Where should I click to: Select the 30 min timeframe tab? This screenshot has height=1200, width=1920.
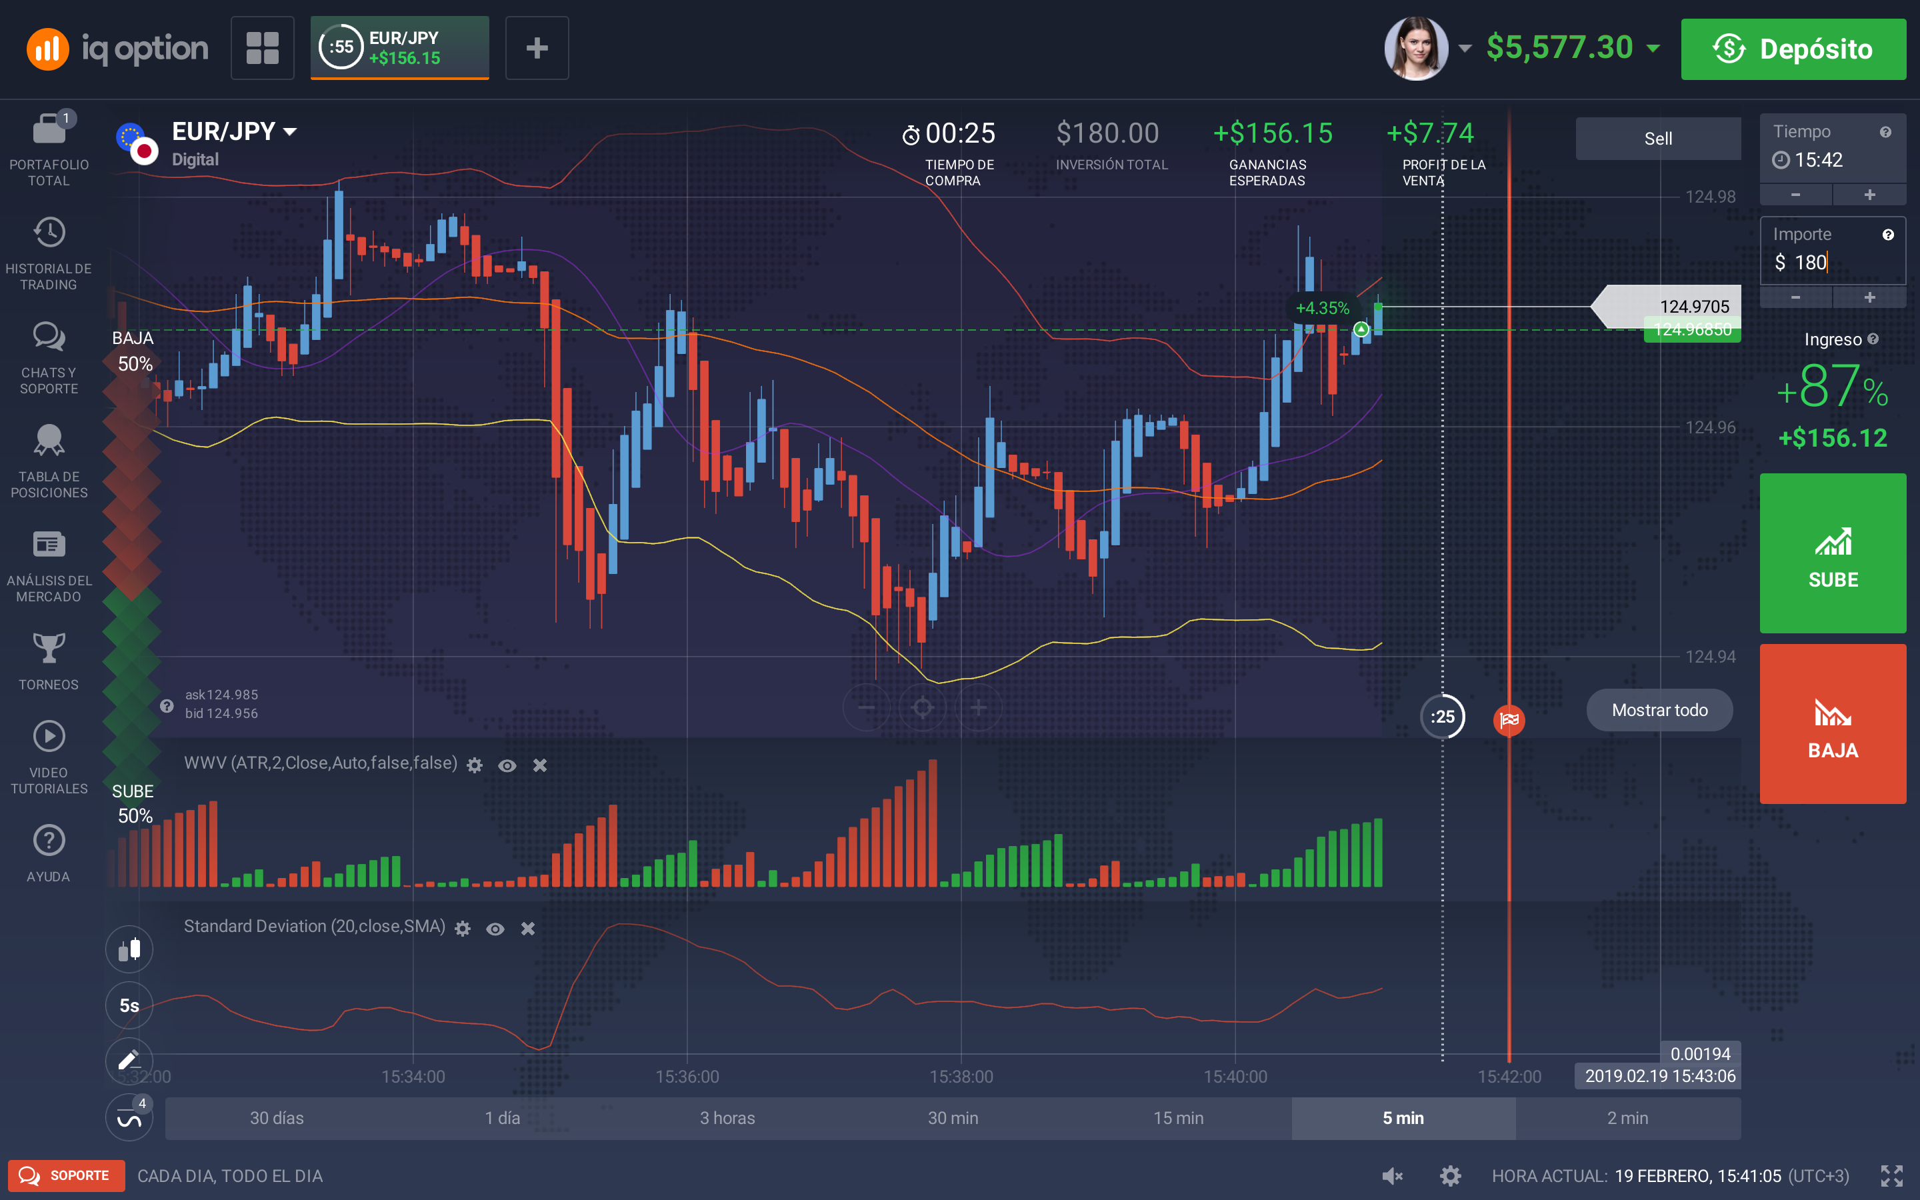953,1117
